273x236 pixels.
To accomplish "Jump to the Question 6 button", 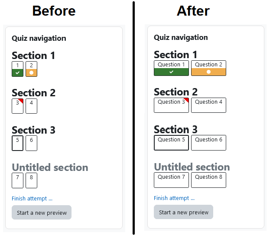I will [x=208, y=143].
